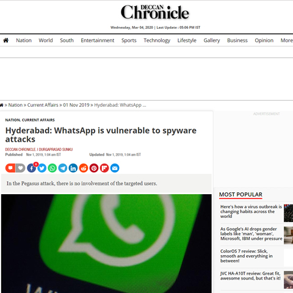This screenshot has height=293, width=293.
Task: Click the heart like icon
Action: (20, 168)
